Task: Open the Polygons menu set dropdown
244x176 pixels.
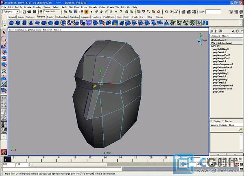Action: pos(11,12)
